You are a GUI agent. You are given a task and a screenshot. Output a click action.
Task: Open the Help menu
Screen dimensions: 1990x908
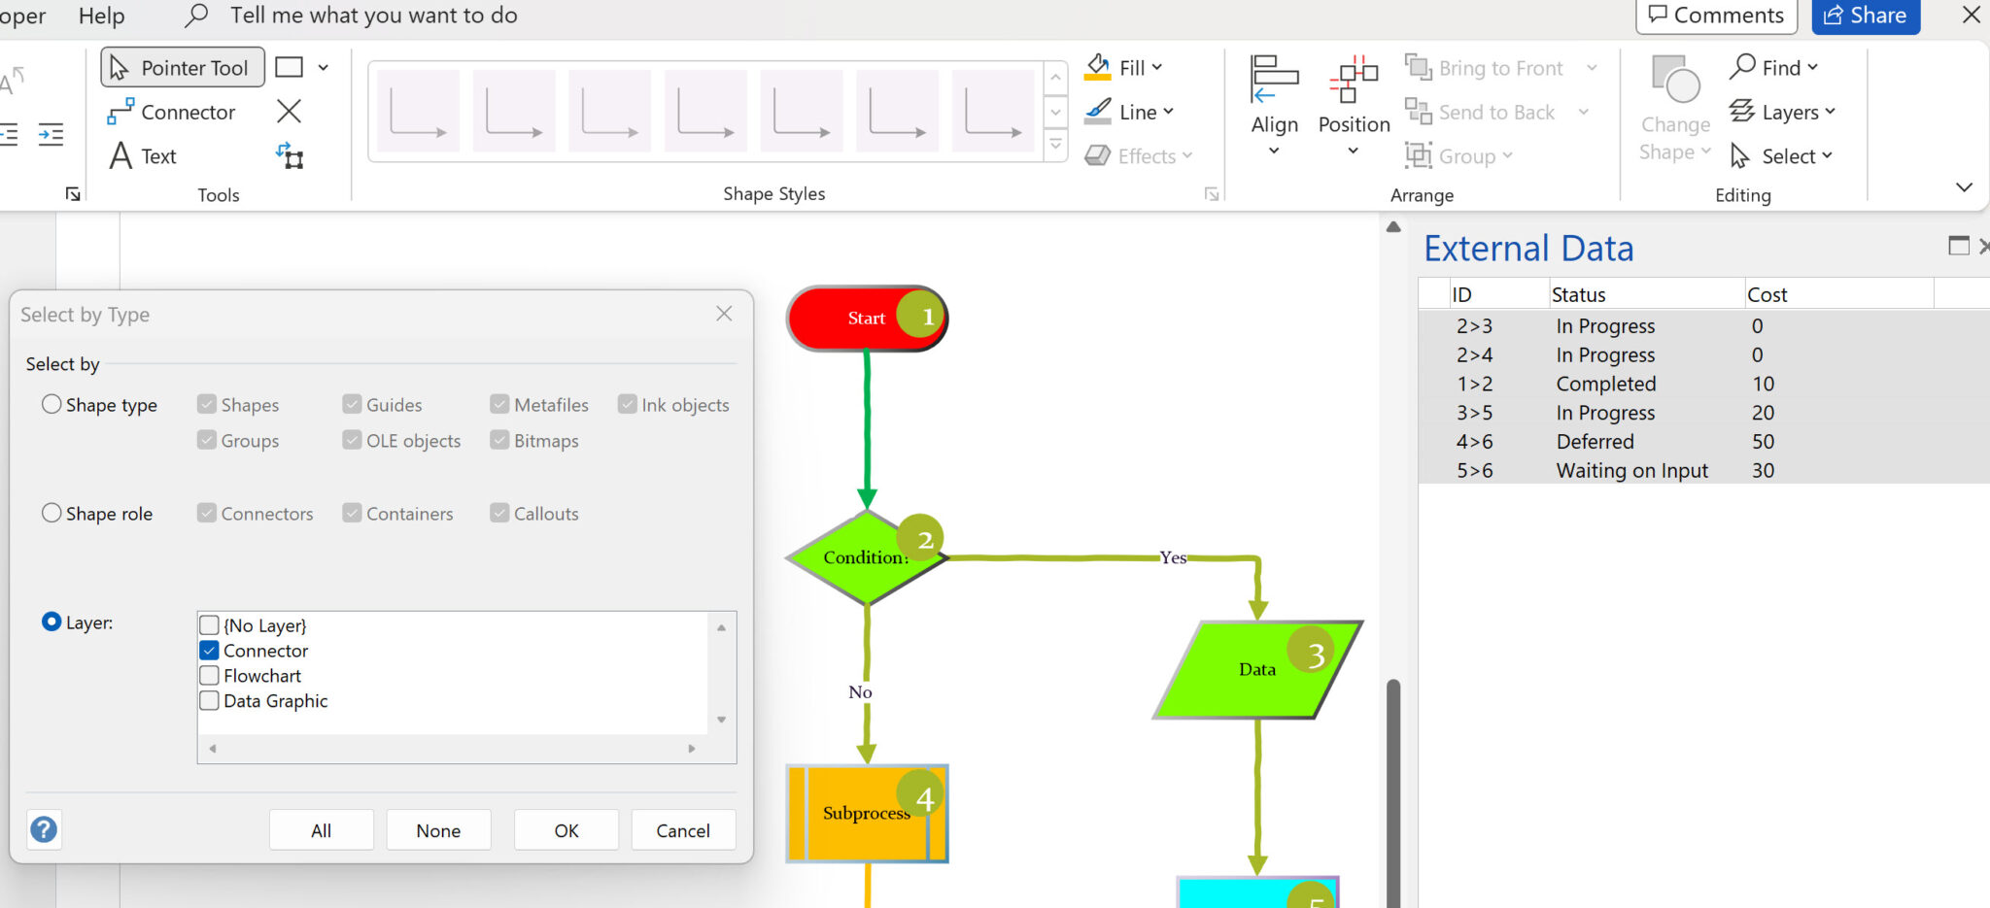(100, 16)
